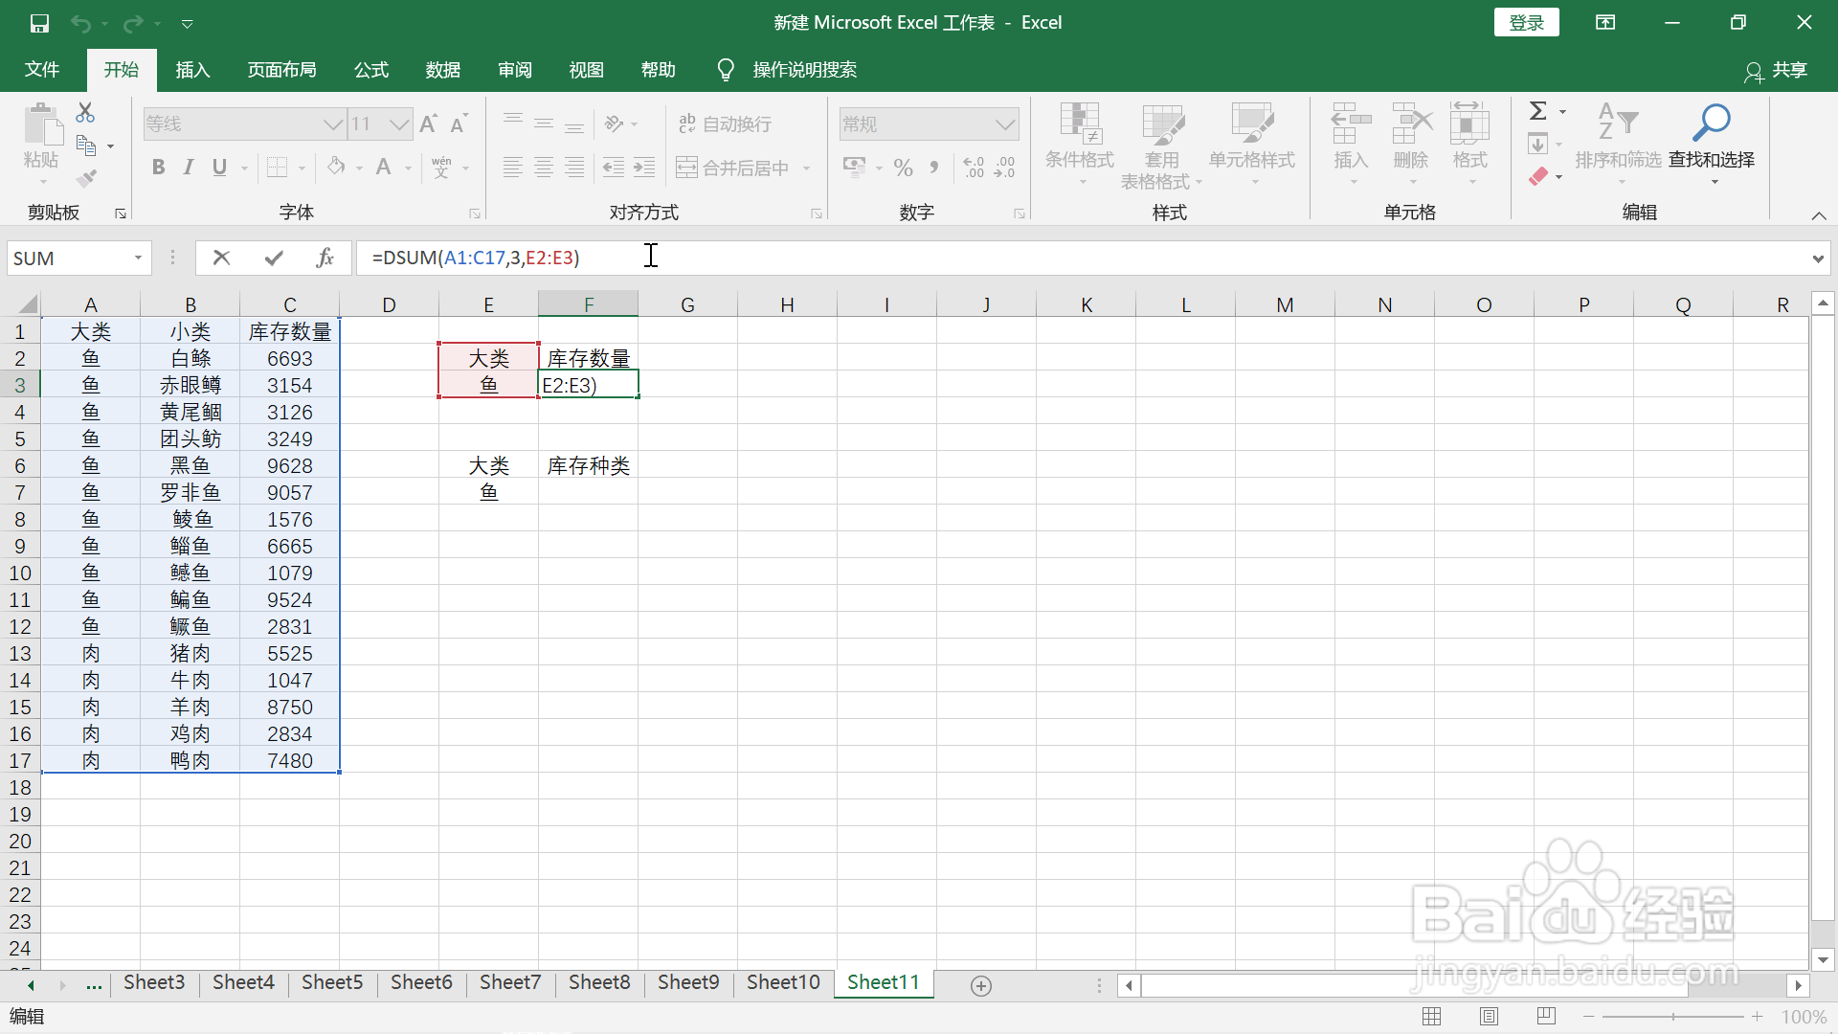Toggle middle align icon
1838x1034 pixels.
(x=544, y=123)
